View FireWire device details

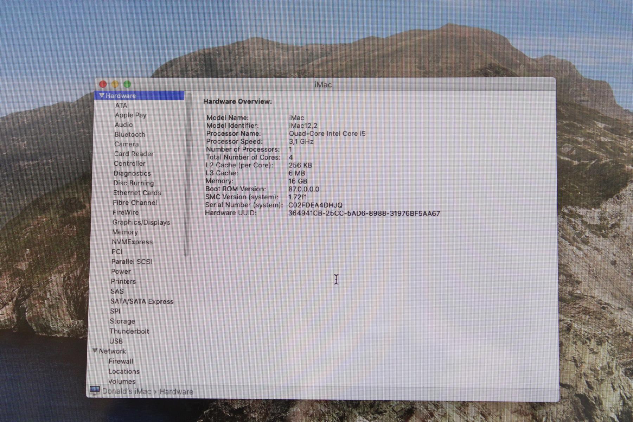tap(126, 212)
